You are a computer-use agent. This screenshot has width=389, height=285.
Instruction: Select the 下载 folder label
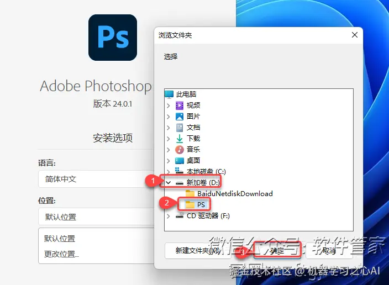click(193, 139)
